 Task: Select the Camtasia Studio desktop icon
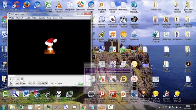coord(5,96)
